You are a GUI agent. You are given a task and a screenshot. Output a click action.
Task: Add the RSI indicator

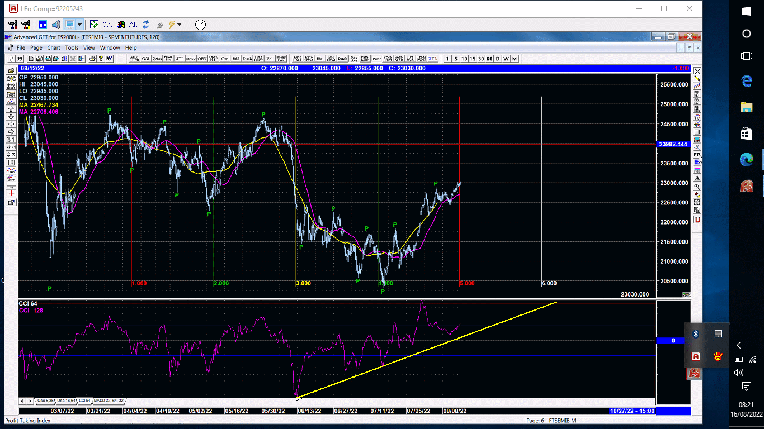pyautogui.click(x=236, y=58)
